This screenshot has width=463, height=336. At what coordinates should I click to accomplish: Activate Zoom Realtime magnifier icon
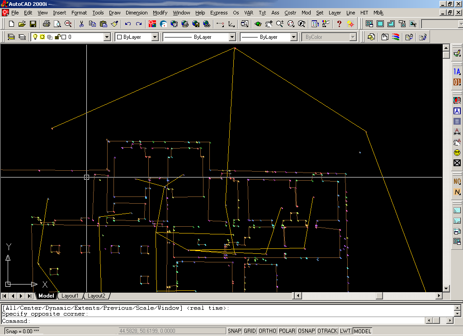(x=279, y=24)
